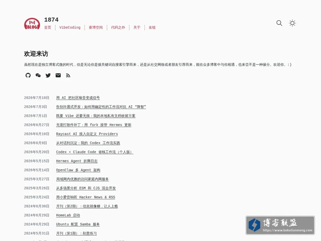Click the red BLOG logo icon
The width and height of the screenshot is (321, 241).
tap(32, 24)
